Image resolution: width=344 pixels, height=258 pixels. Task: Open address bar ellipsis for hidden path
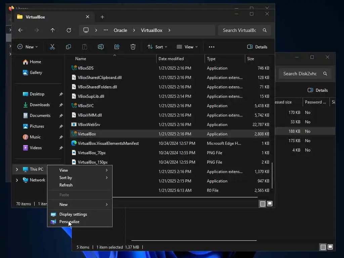pyautogui.click(x=106, y=30)
